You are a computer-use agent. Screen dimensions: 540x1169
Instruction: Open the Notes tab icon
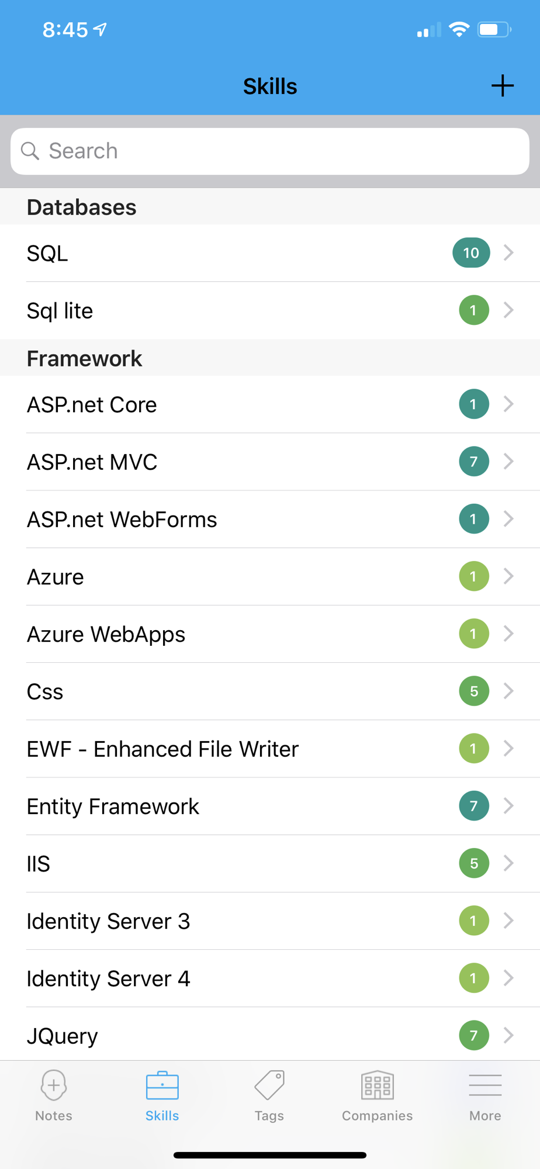54,1086
